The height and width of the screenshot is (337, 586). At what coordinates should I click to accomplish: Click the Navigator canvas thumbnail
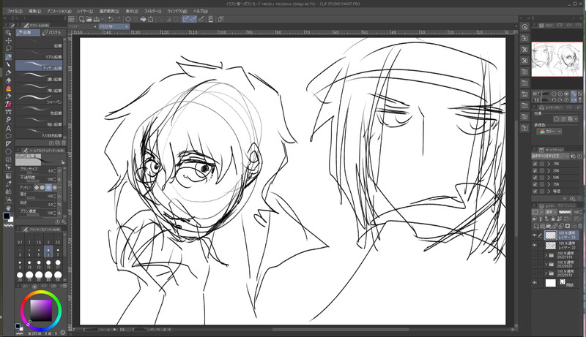click(557, 59)
